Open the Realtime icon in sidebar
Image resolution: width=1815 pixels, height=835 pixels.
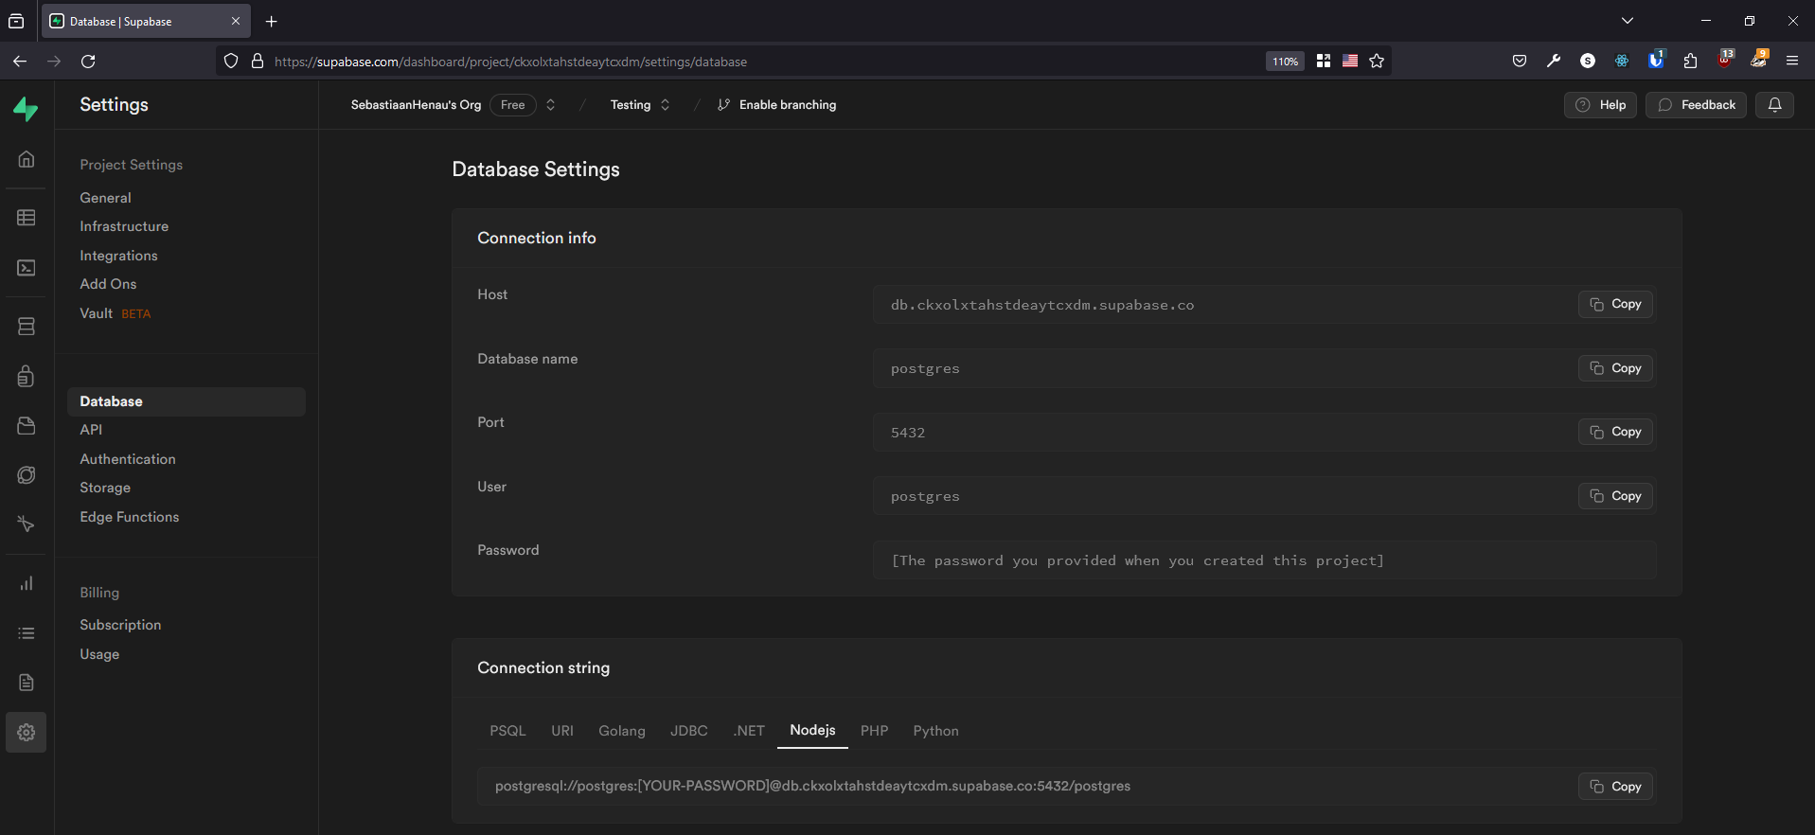pyautogui.click(x=27, y=475)
